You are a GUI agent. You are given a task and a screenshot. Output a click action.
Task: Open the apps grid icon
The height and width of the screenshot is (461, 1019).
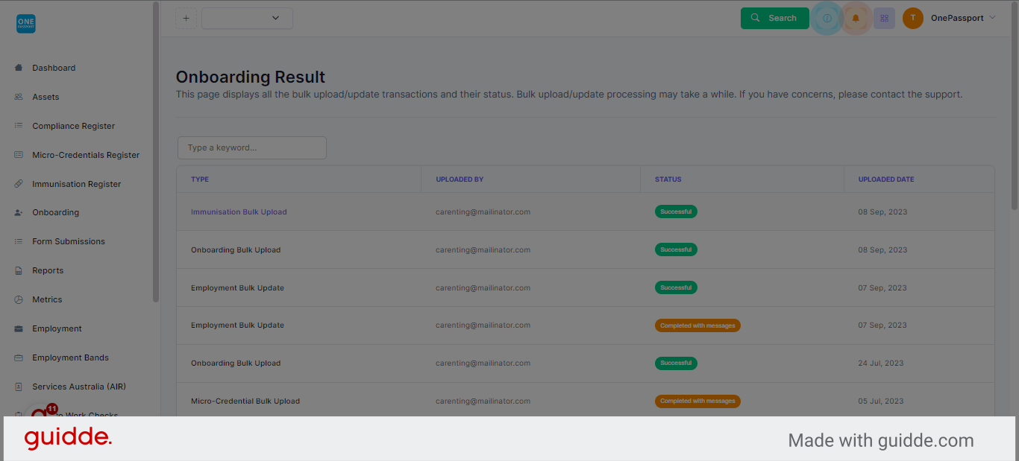pos(884,18)
